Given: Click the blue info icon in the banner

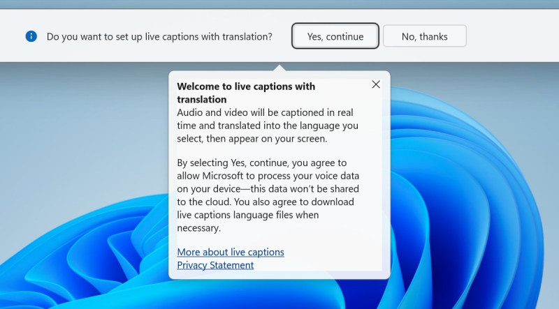Looking at the screenshot, I should point(31,36).
